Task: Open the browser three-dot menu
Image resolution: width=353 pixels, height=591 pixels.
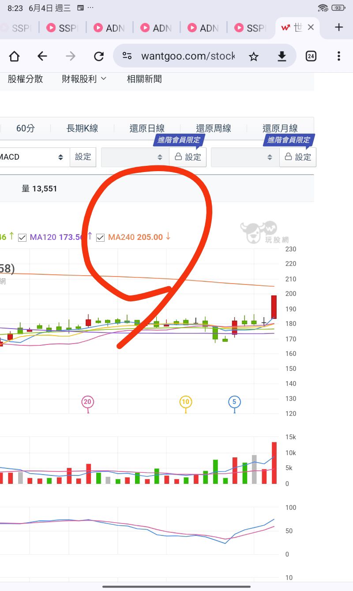Action: [339, 56]
